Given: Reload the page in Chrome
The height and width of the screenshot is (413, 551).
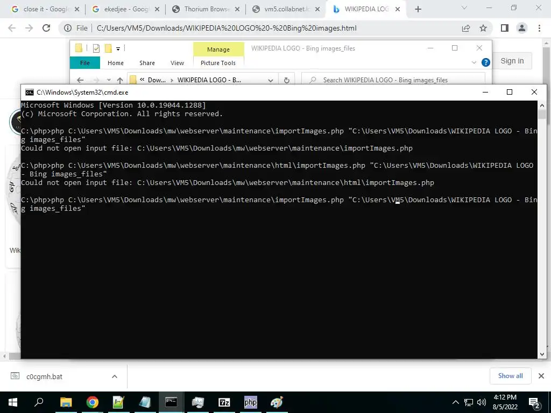Looking at the screenshot, I should point(46,28).
